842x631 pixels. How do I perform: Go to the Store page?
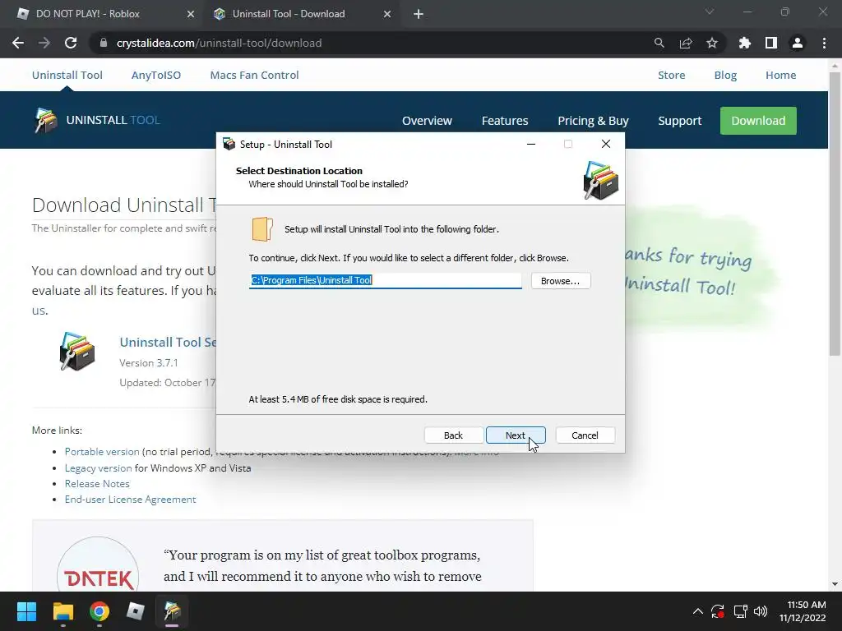click(x=671, y=75)
